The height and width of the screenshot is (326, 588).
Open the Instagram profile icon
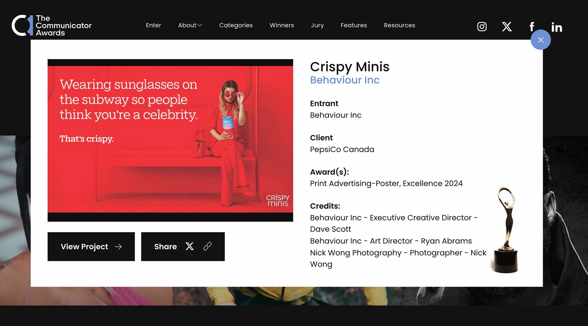[x=482, y=27]
